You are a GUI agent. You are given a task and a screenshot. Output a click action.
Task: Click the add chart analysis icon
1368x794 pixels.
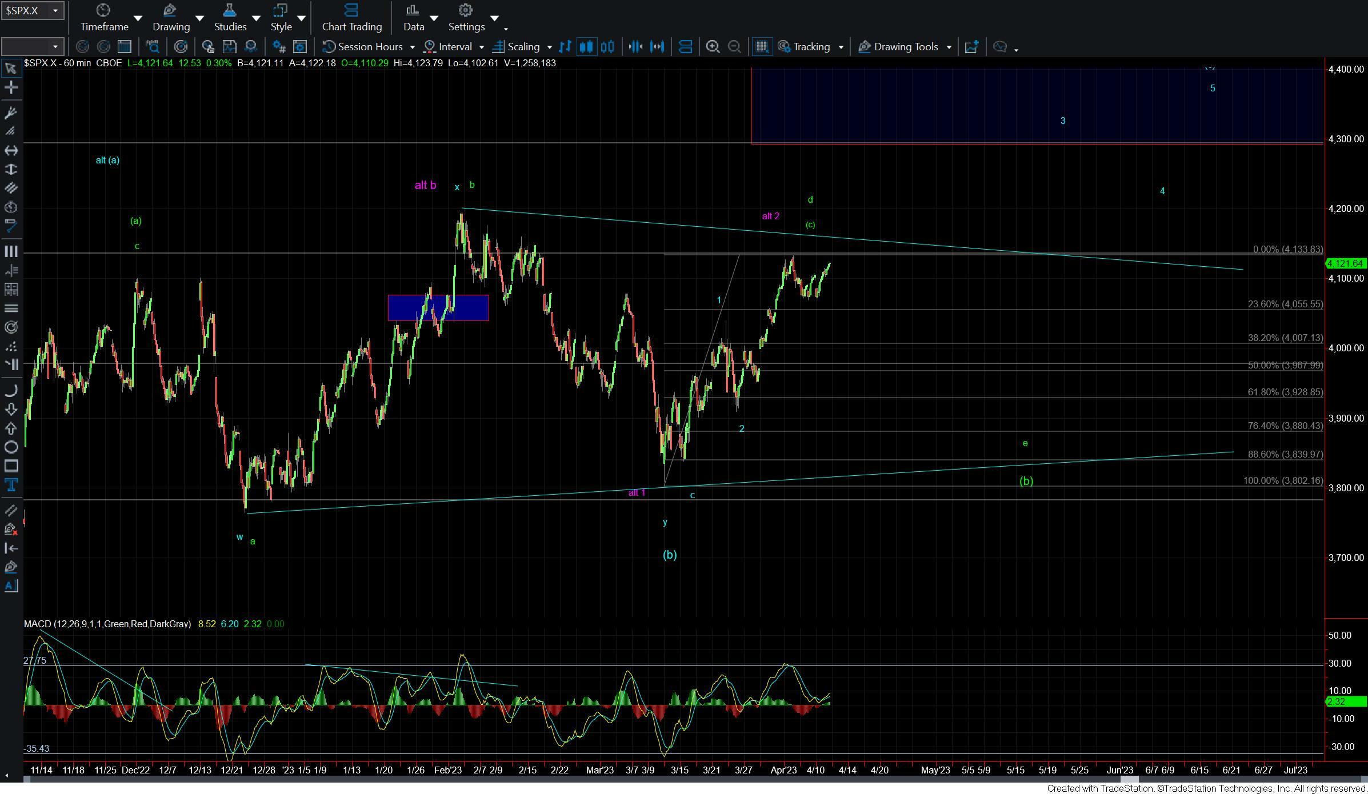click(x=971, y=47)
